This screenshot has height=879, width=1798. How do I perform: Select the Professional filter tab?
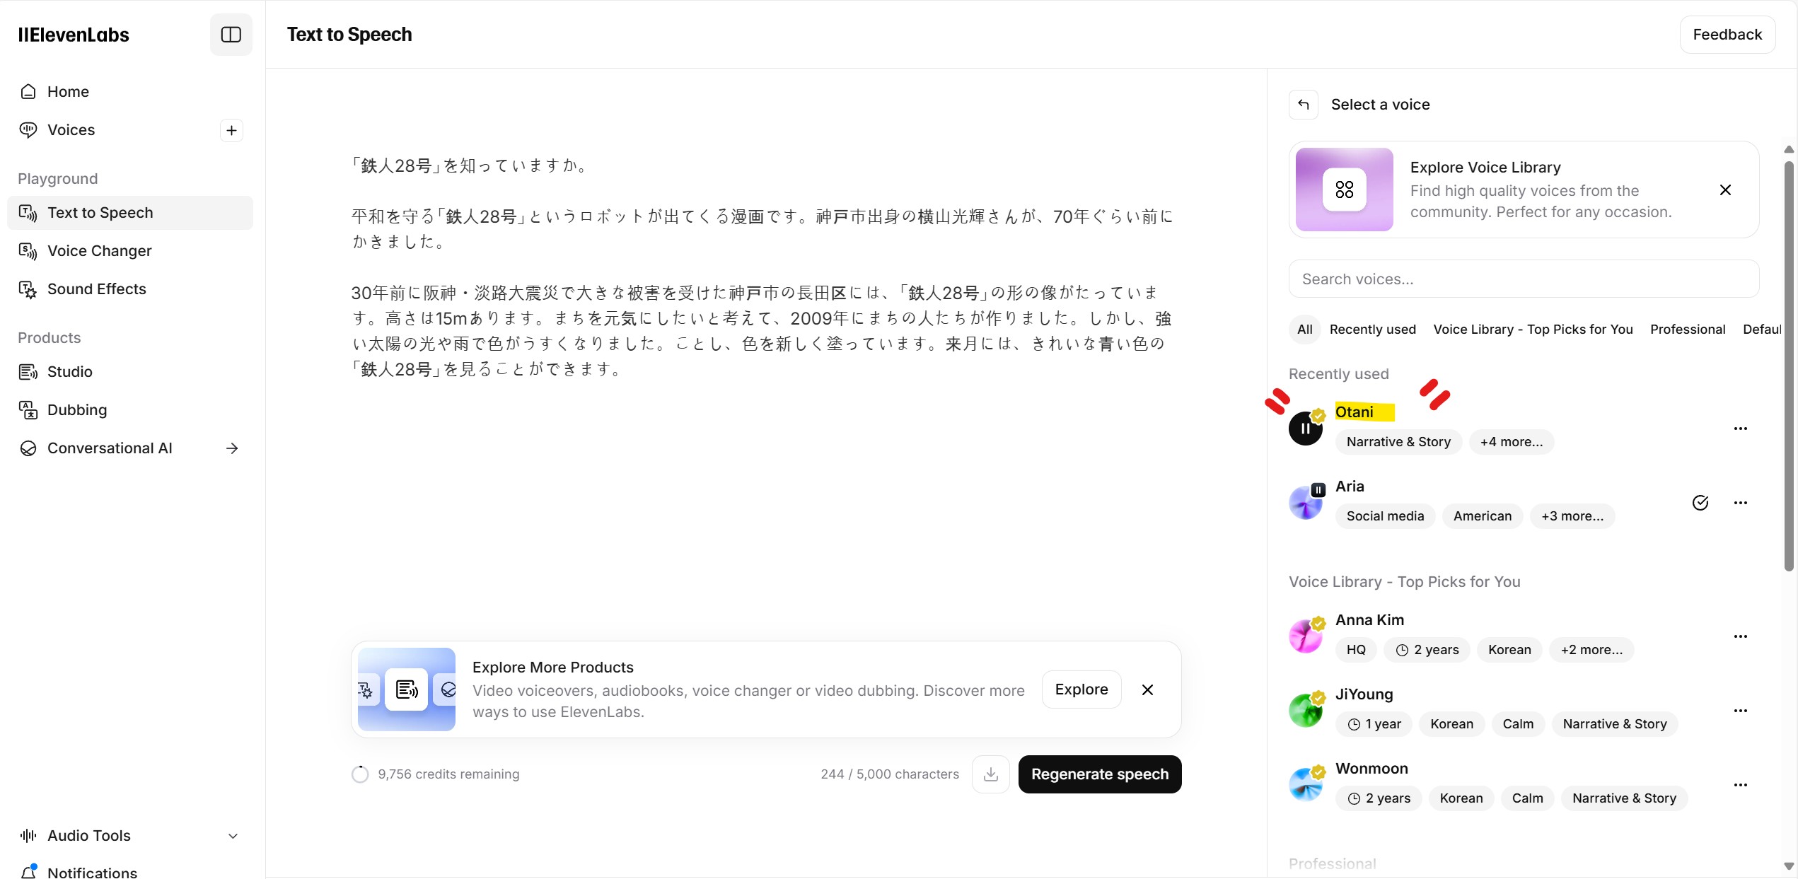point(1688,330)
